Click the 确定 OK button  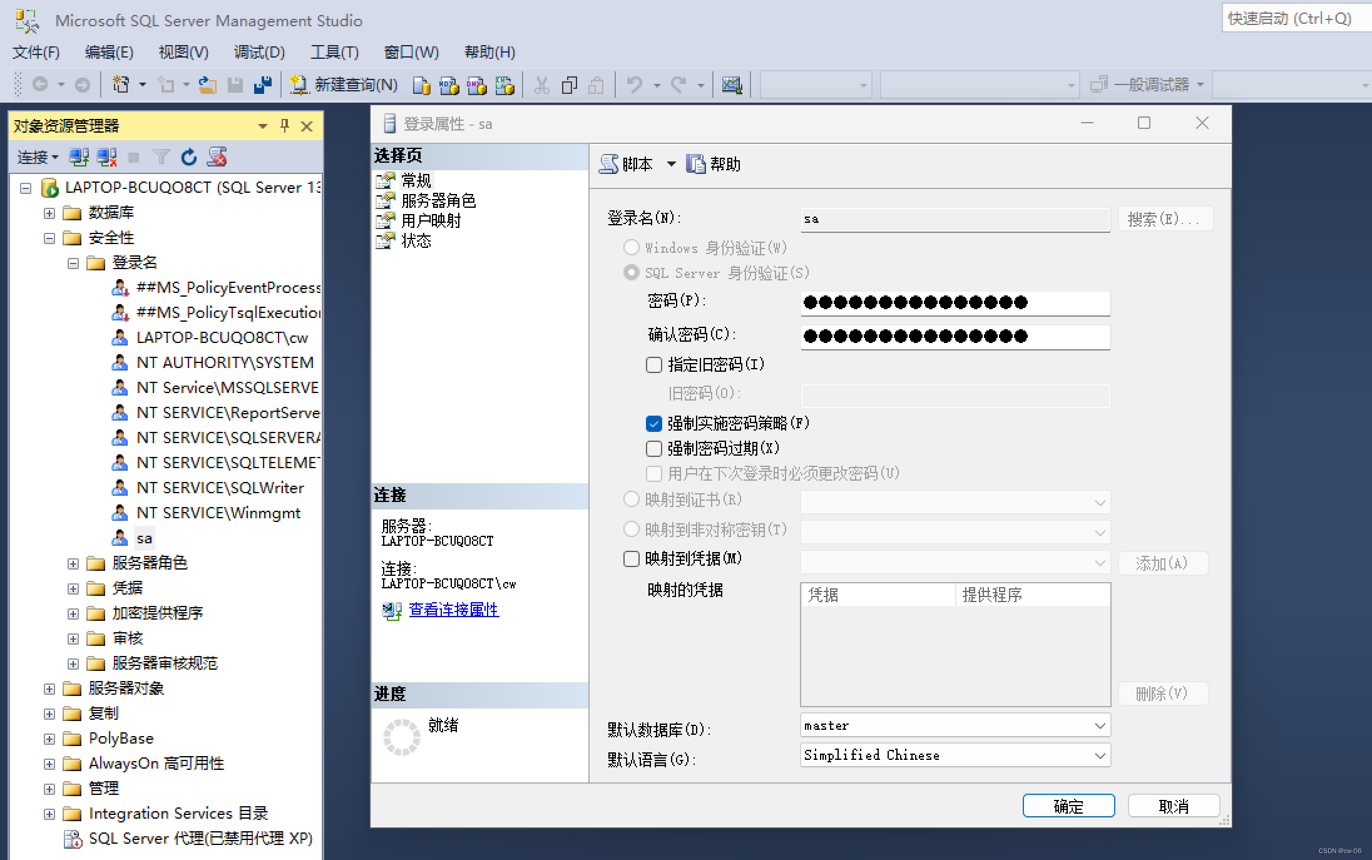click(1068, 806)
